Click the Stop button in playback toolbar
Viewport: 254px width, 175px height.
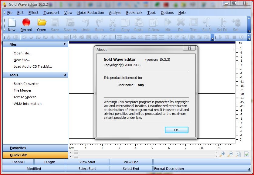coord(234,37)
